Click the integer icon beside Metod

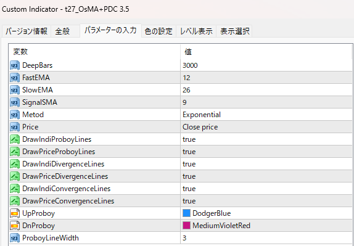pyautogui.click(x=15, y=115)
